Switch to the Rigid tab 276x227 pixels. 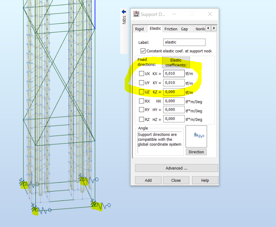[139, 29]
